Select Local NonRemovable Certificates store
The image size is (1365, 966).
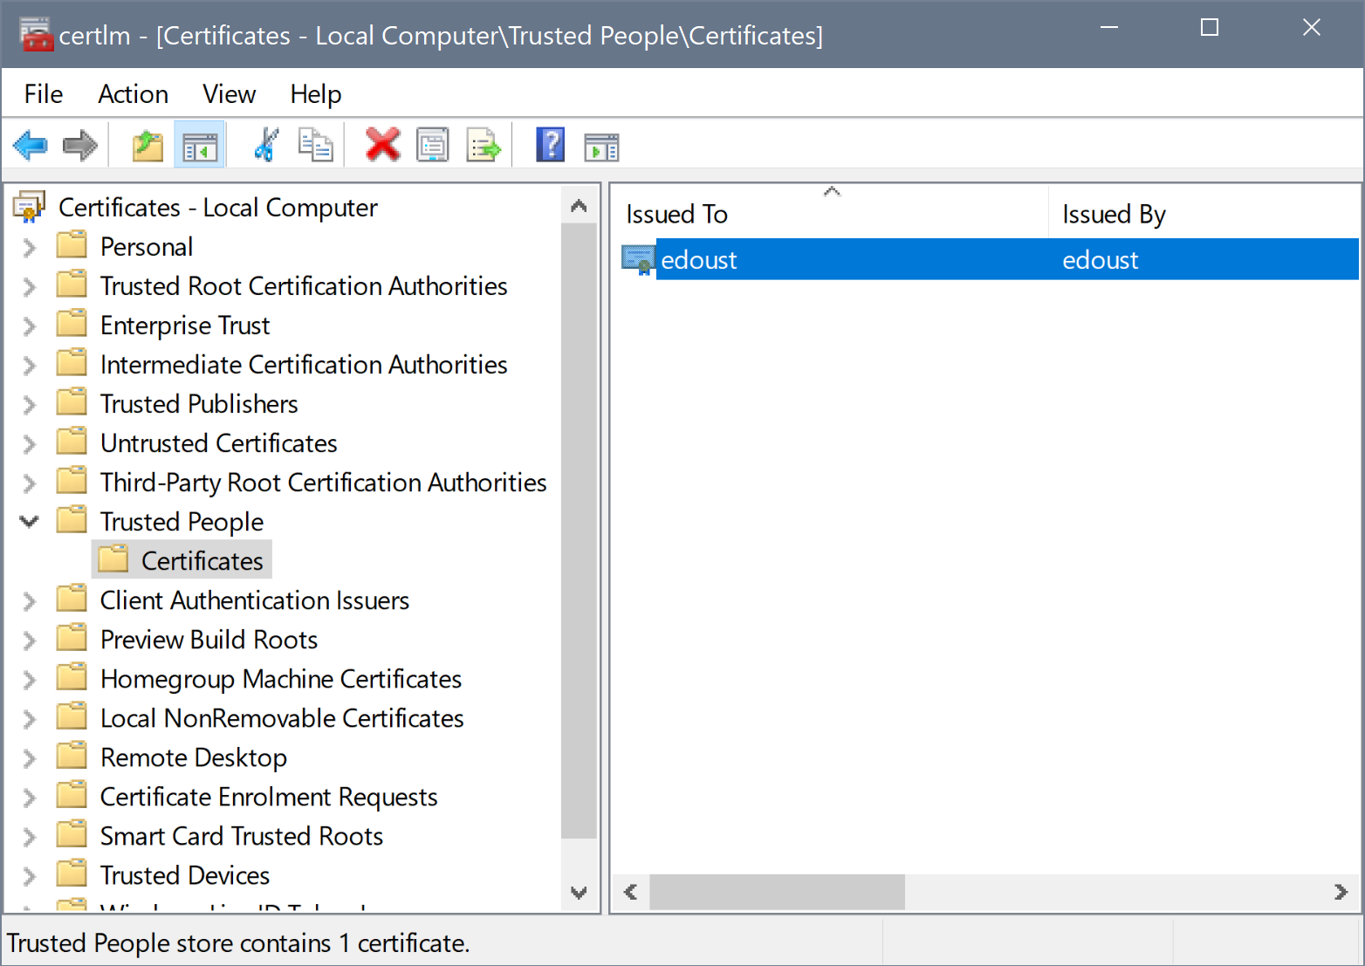tap(282, 718)
